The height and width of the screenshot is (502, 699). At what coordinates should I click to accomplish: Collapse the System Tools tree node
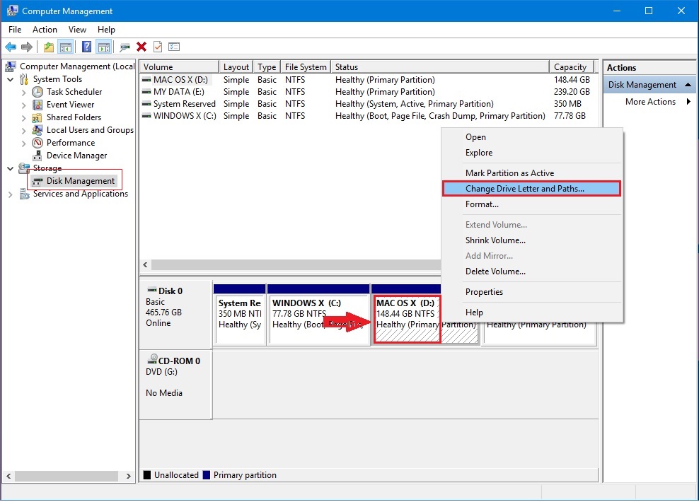point(10,79)
